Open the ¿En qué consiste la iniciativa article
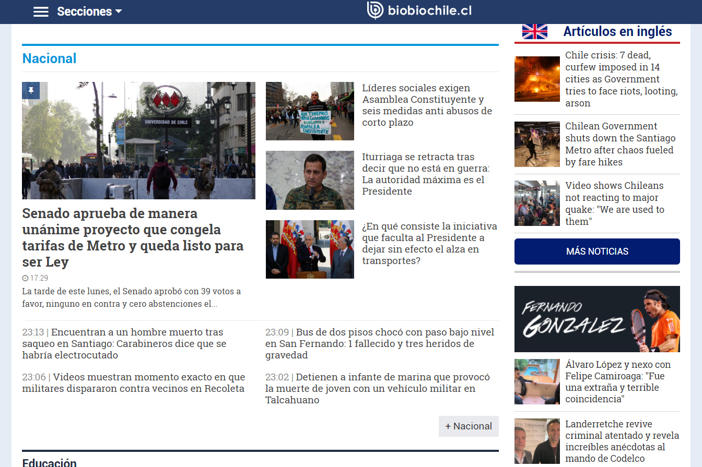 [x=429, y=244]
